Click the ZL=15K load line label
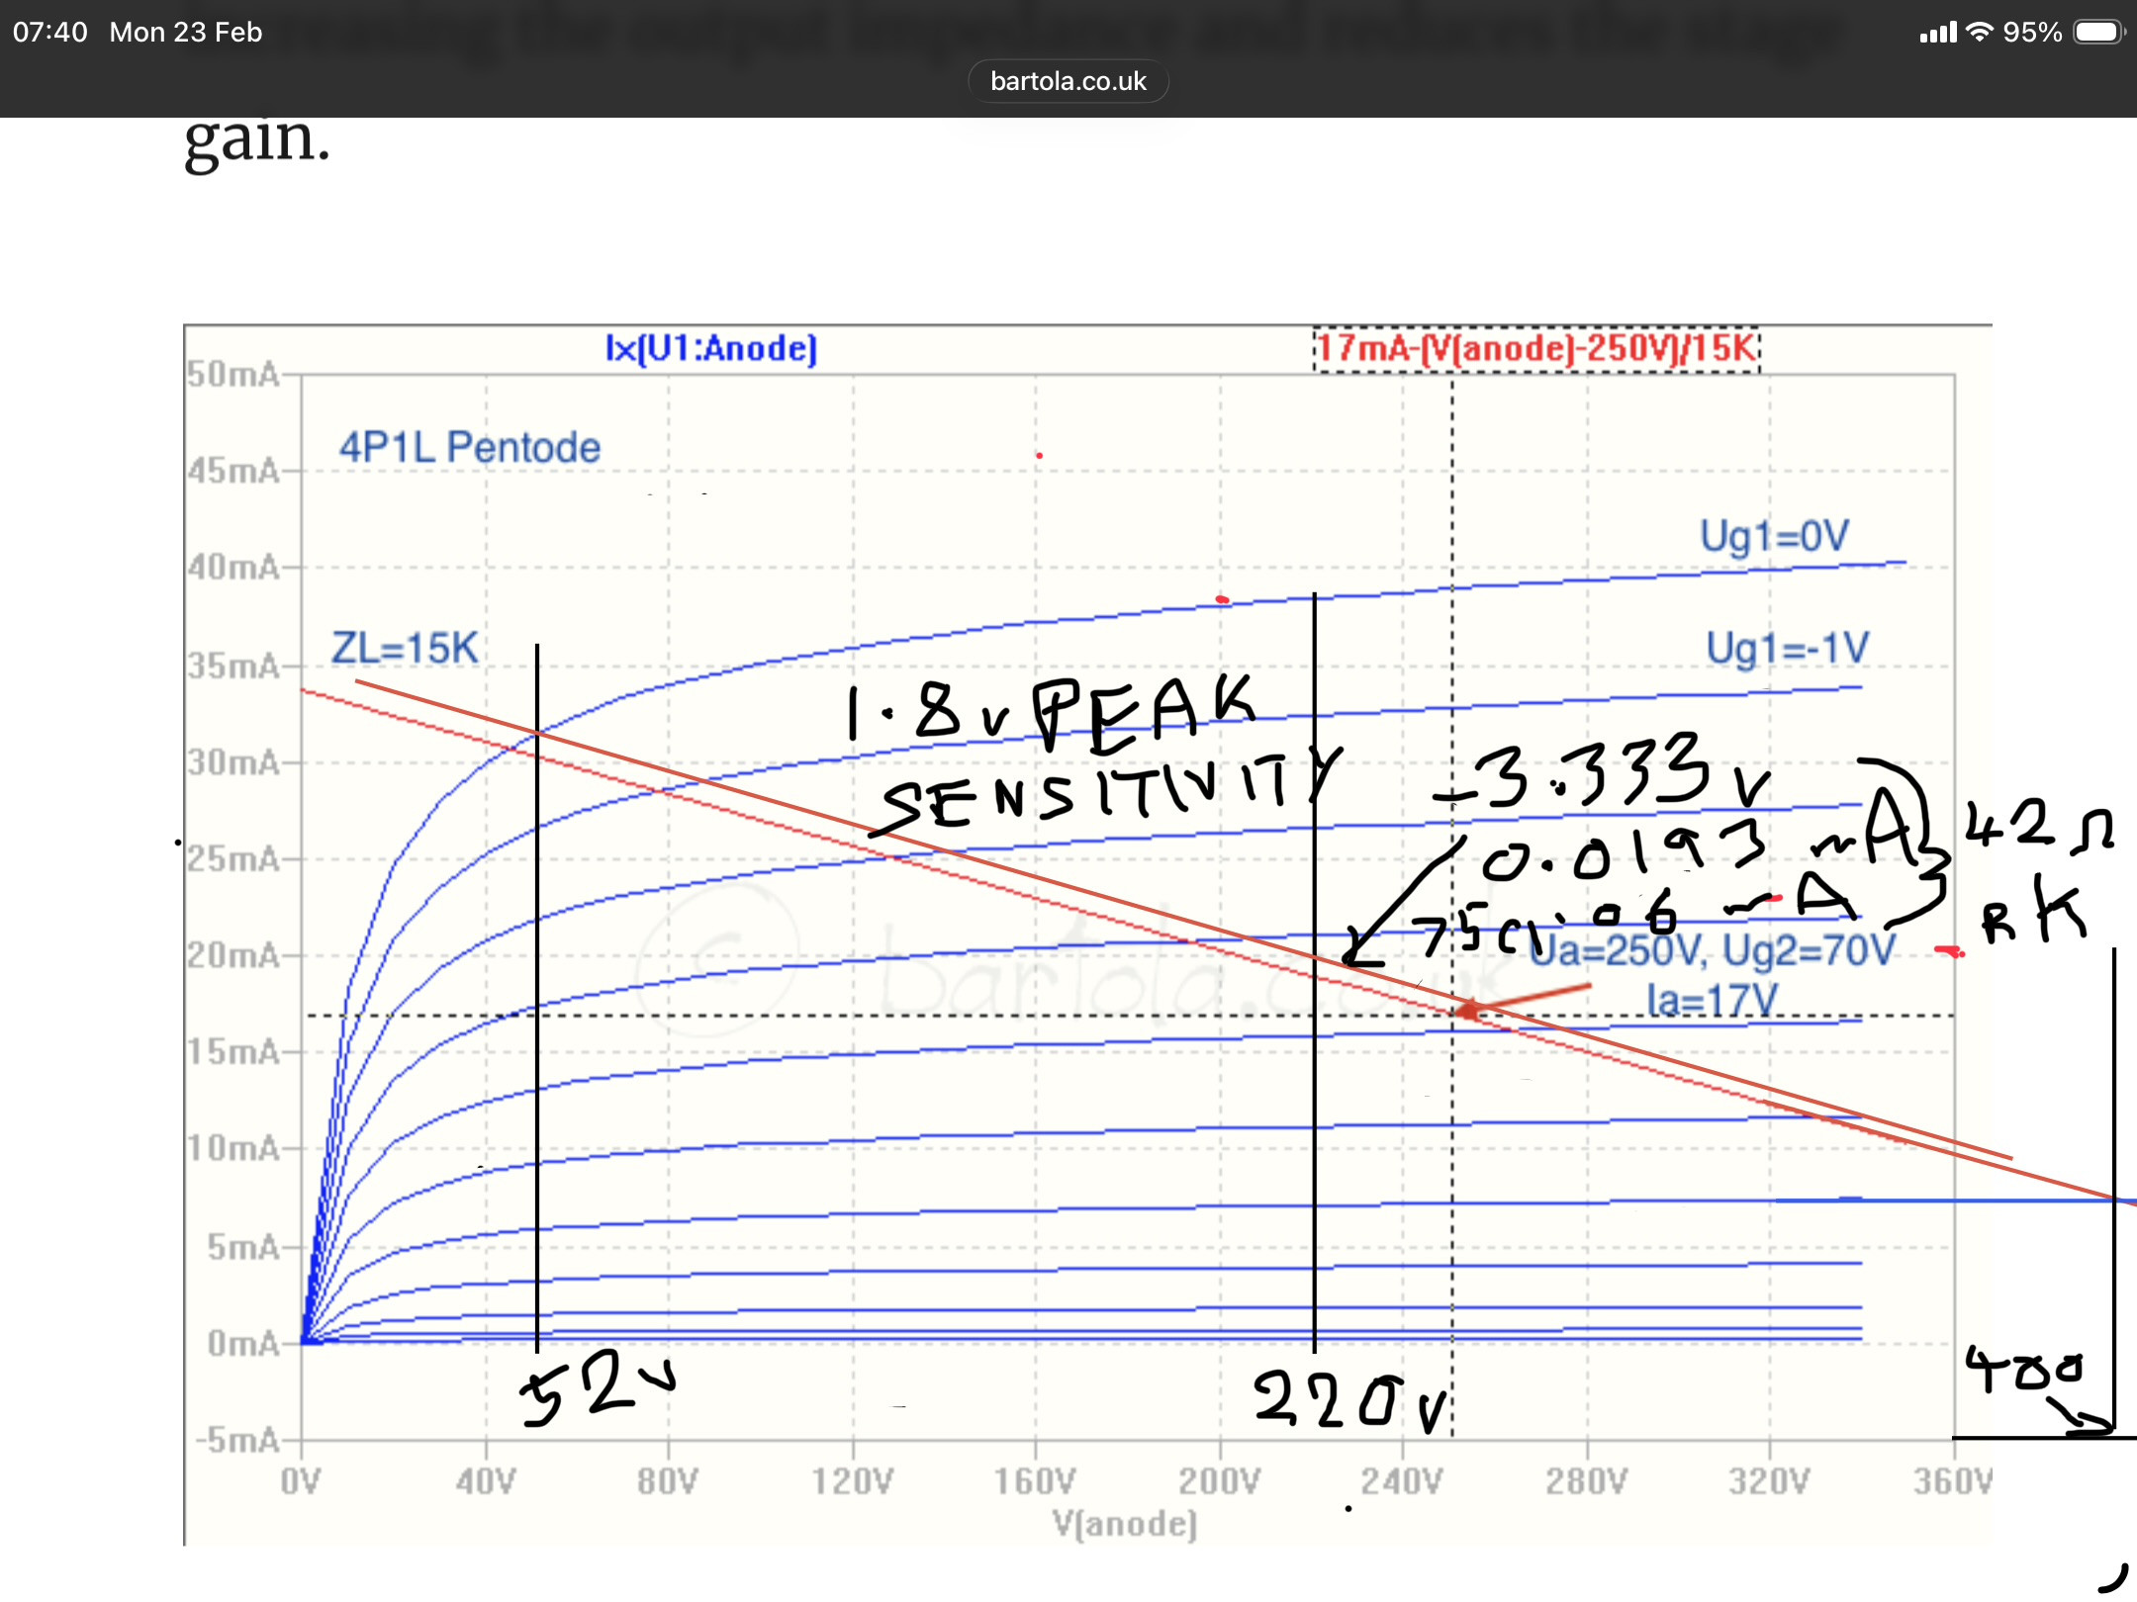Viewport: 2137px width, 1602px height. [x=404, y=649]
